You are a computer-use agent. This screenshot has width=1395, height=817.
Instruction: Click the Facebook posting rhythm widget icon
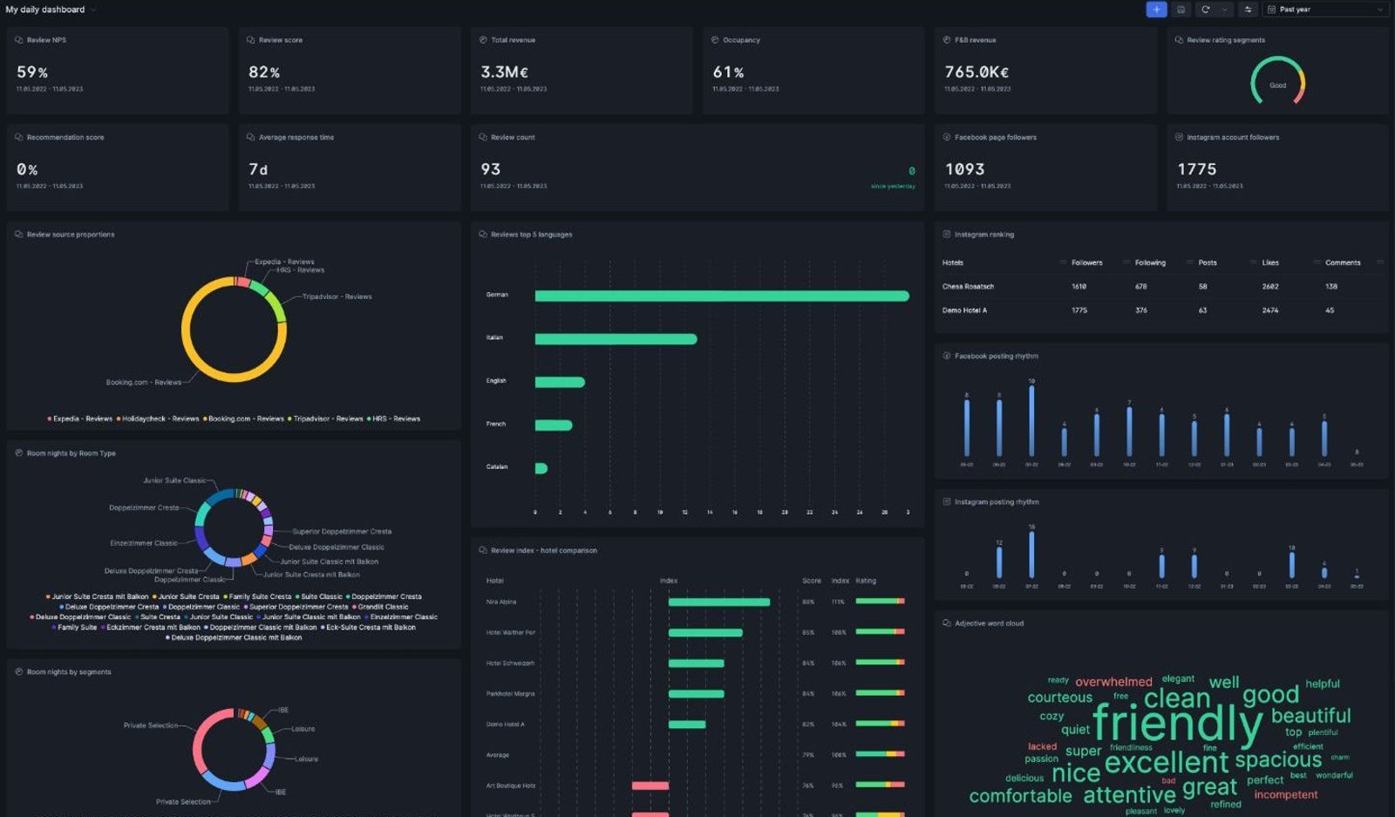(x=947, y=356)
